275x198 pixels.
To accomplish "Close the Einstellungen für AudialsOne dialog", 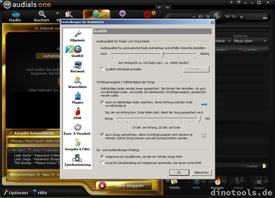I will [x=212, y=22].
